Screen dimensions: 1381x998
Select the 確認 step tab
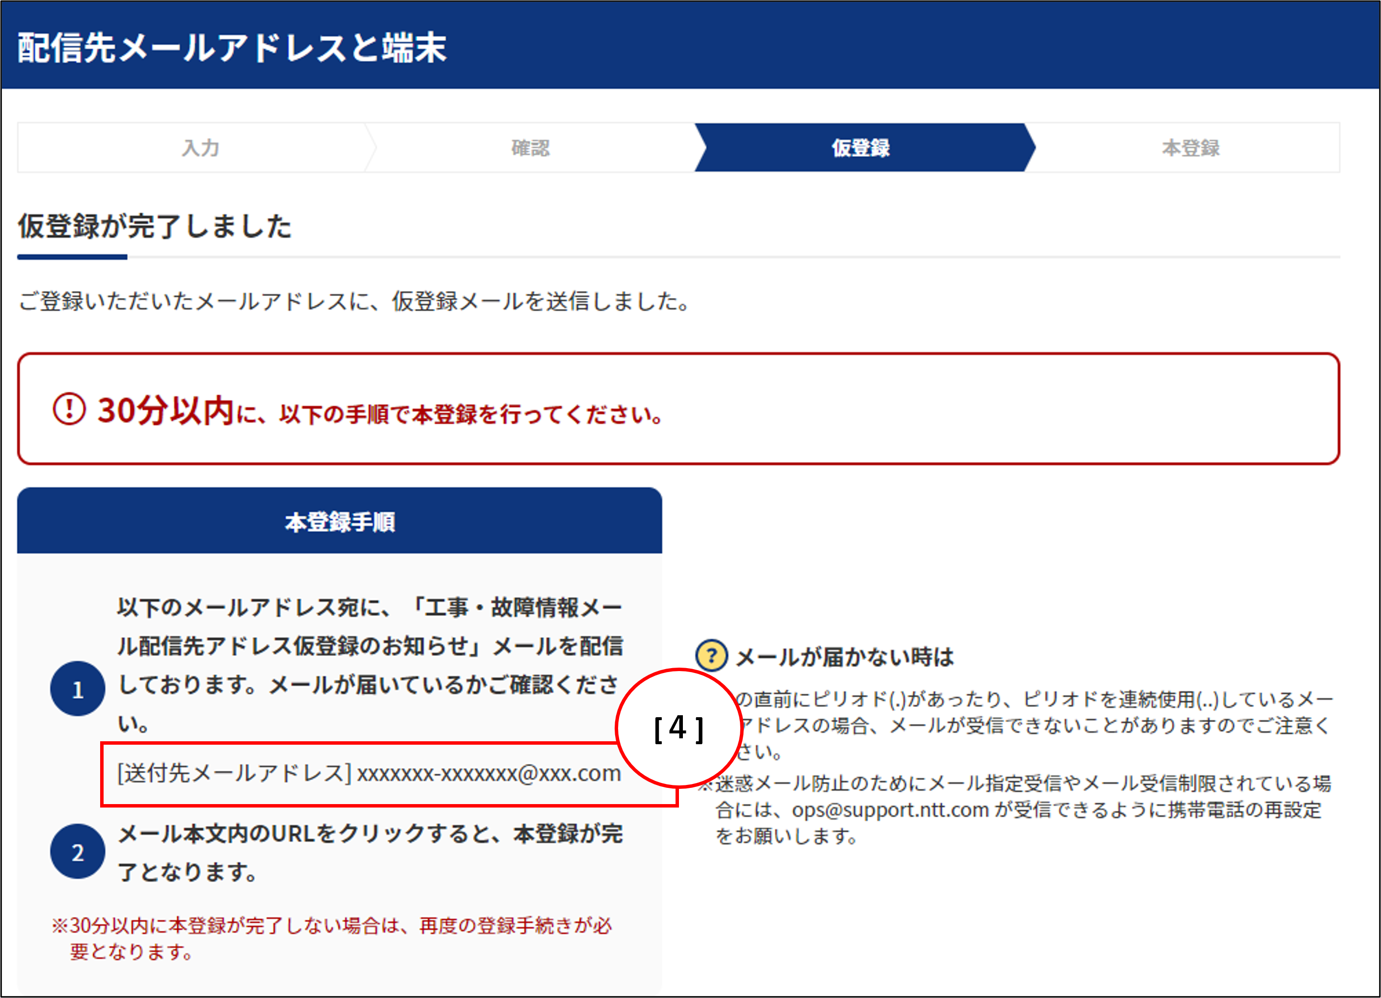[x=530, y=148]
